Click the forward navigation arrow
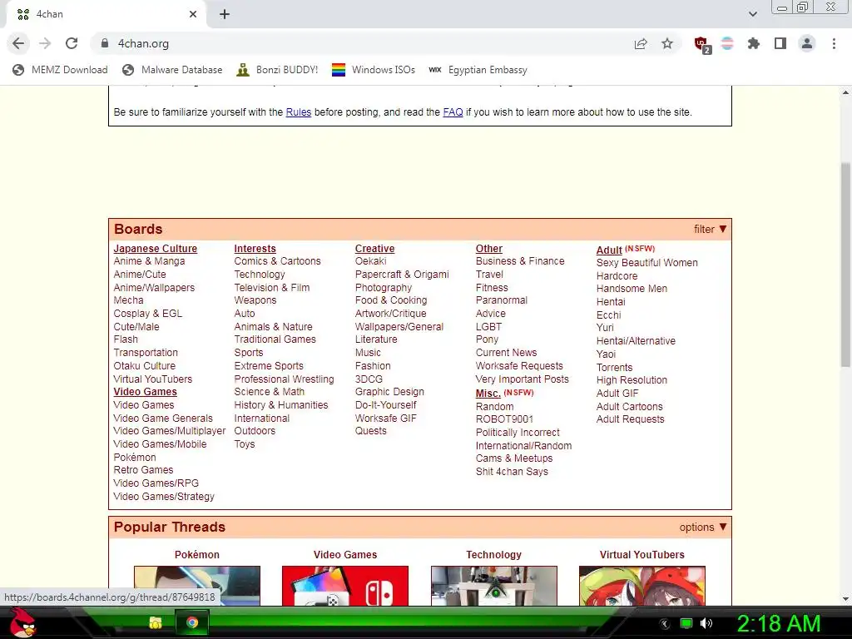The image size is (852, 639). coord(45,43)
